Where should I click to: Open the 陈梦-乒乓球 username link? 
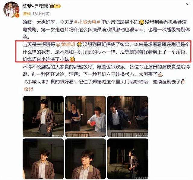(35, 6)
